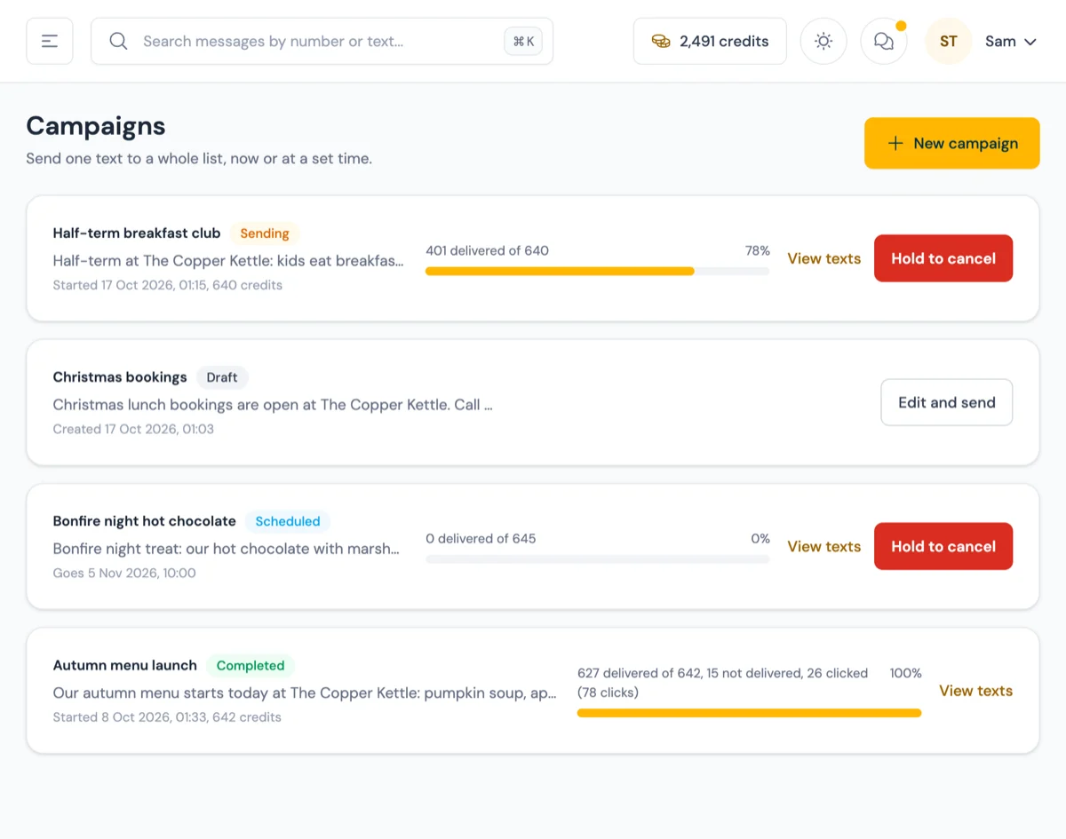Click 'Started 8 Oct 2026, 01:33, 642 credits'
This screenshot has width=1066, height=839.
[167, 716]
